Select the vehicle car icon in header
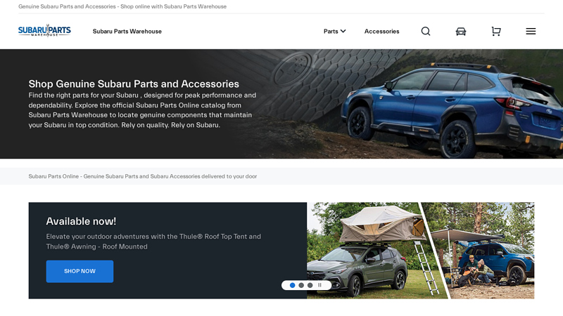Image resolution: width=563 pixels, height=316 pixels. pos(461,32)
